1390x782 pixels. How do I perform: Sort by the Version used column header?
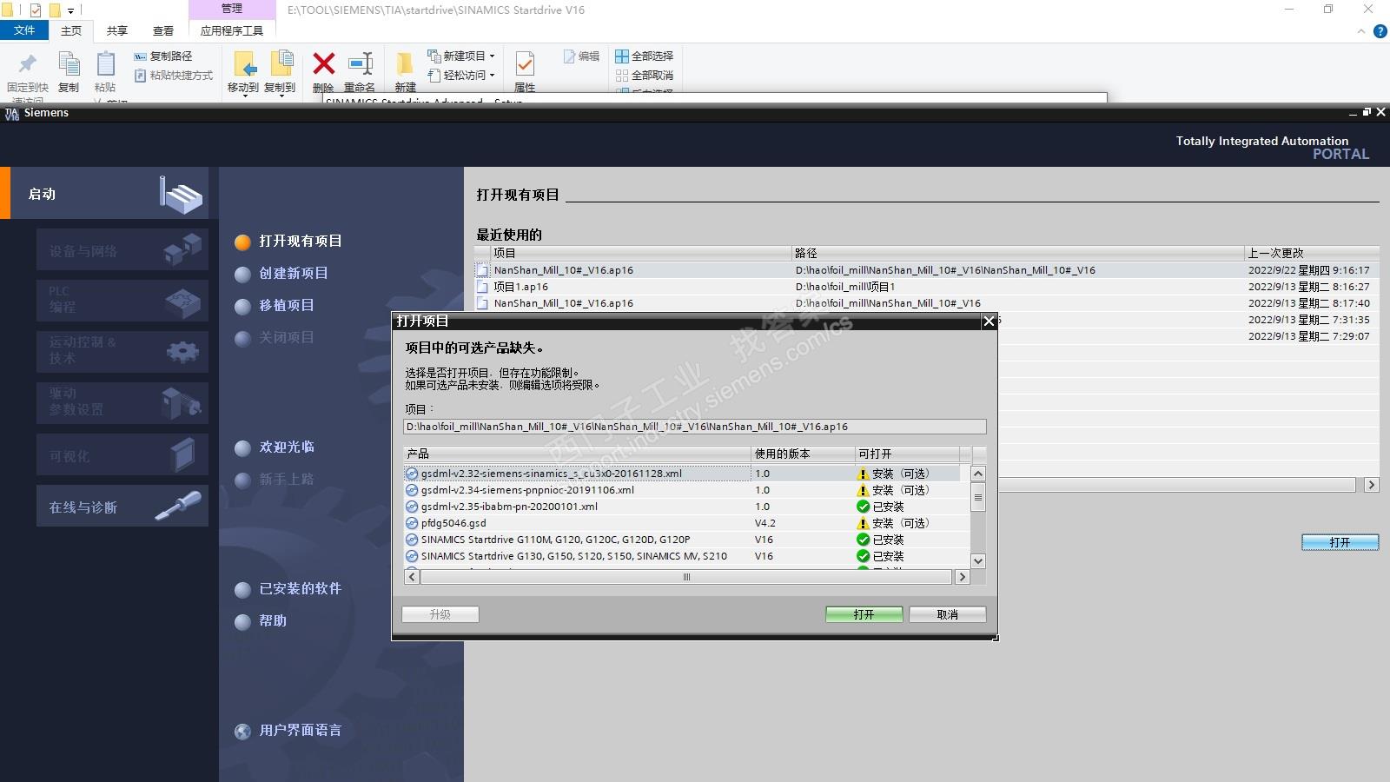(x=803, y=454)
